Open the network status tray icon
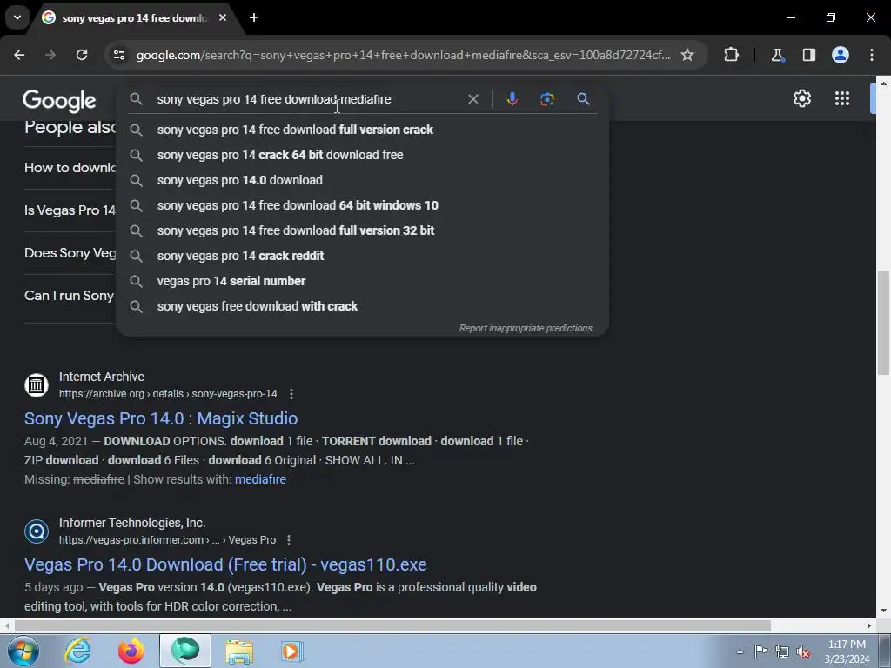Image resolution: width=891 pixels, height=668 pixels. 782,651
